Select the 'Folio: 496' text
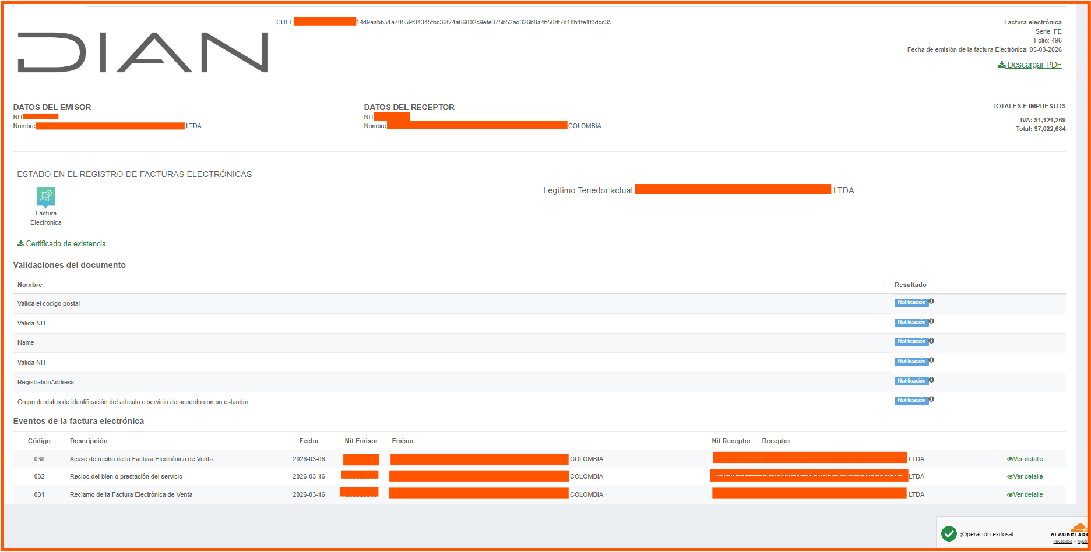Viewport: 1091px width, 552px height. [1048, 41]
